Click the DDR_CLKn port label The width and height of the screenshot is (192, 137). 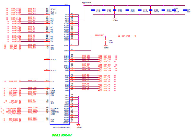click(13, 103)
